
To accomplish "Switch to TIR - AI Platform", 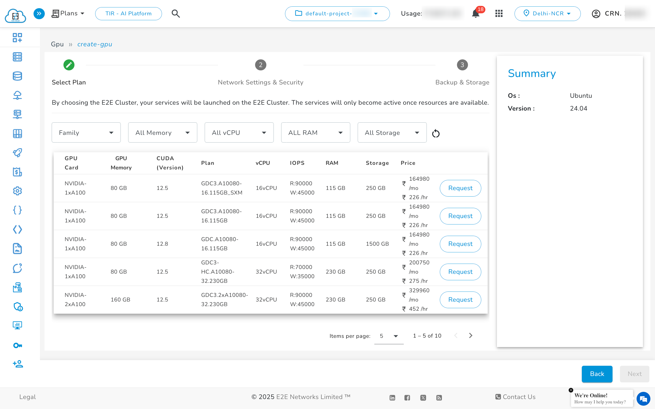I will (128, 14).
